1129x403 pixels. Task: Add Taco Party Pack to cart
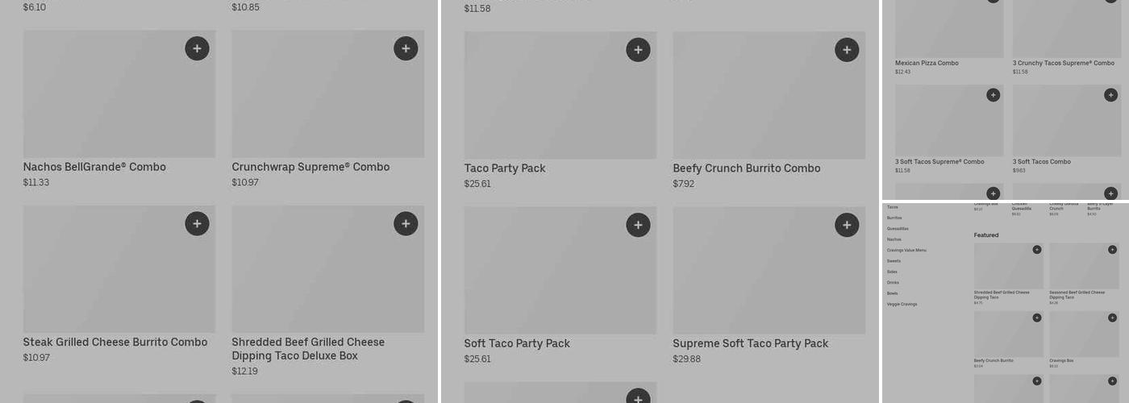[x=638, y=50]
